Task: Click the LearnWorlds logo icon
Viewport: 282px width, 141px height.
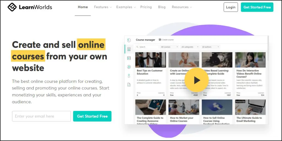Action: pyautogui.click(x=12, y=7)
